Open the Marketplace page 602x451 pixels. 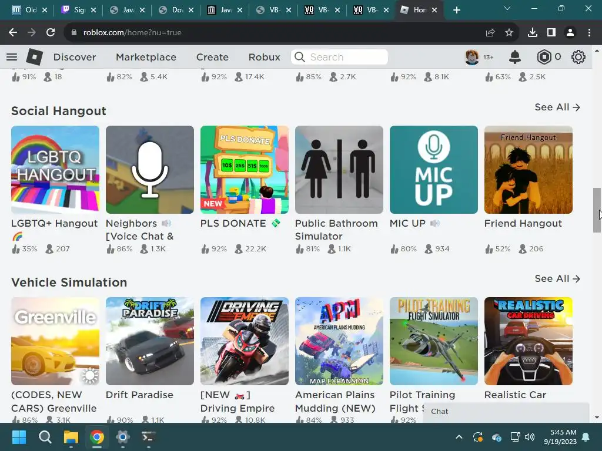point(146,57)
